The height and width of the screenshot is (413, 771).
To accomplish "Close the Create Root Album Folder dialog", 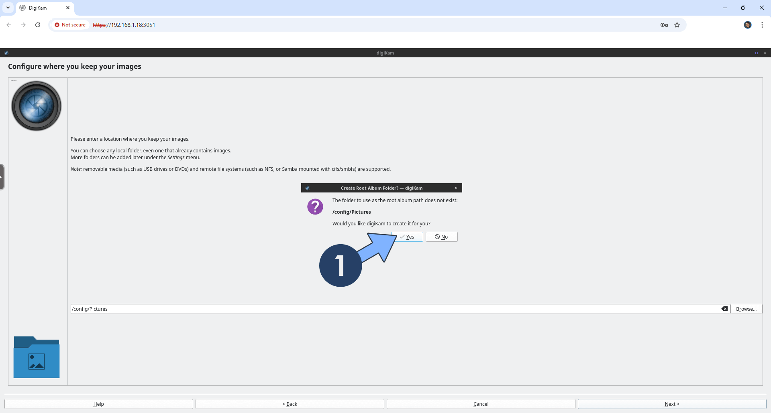I will (x=456, y=188).
